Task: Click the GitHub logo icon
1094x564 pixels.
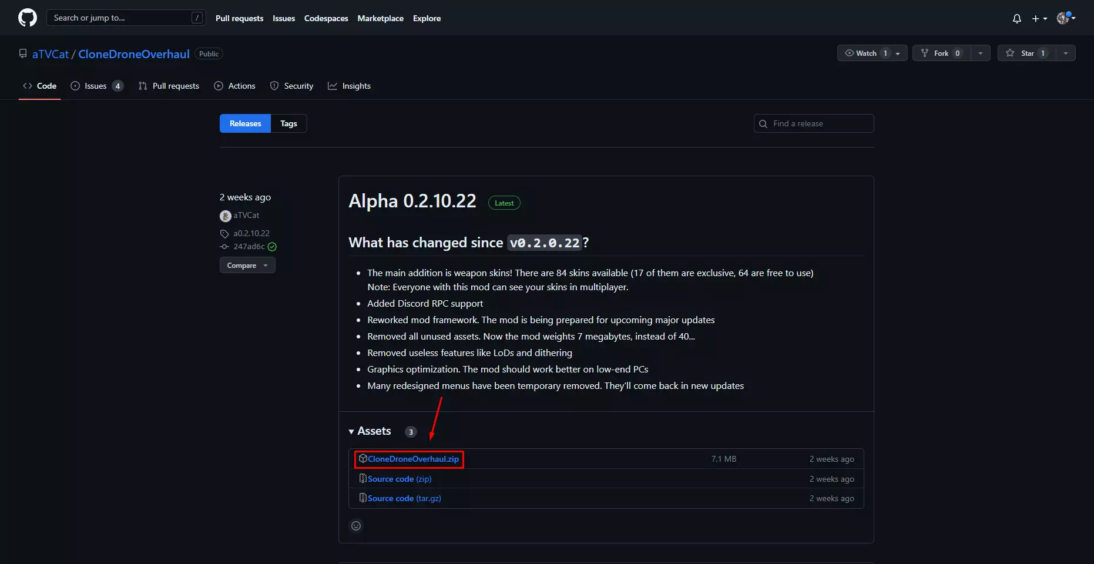Action: [x=28, y=18]
